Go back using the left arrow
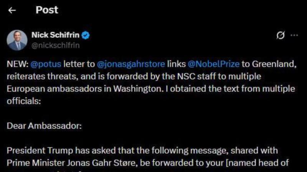 (12, 10)
